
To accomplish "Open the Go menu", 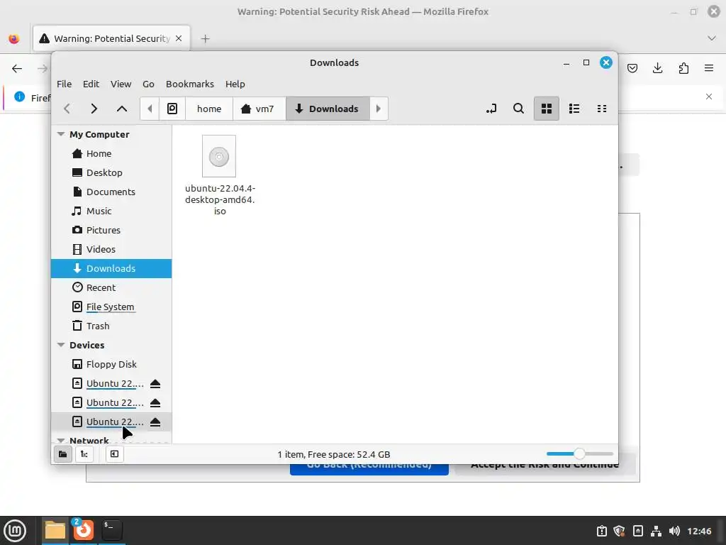I will (148, 84).
